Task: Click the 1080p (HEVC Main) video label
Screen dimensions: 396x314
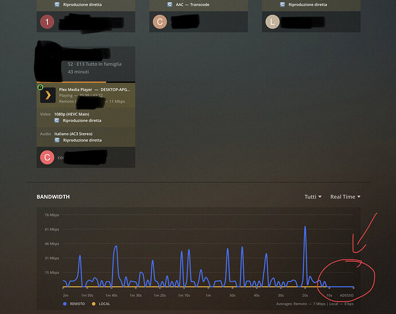Action: click(x=72, y=114)
